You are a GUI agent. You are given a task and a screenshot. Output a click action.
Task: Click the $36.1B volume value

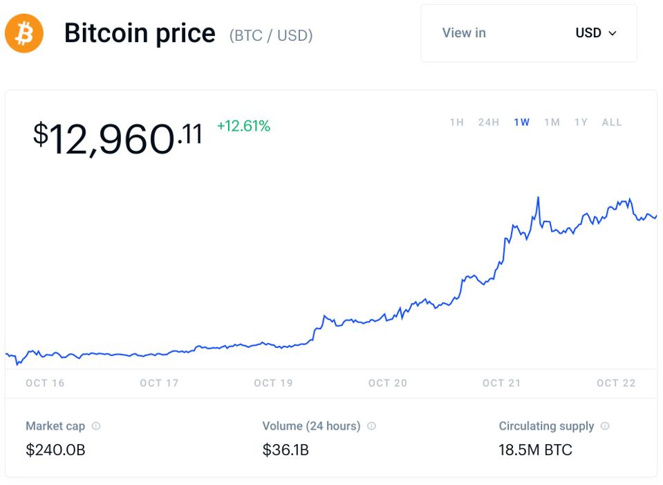(286, 450)
